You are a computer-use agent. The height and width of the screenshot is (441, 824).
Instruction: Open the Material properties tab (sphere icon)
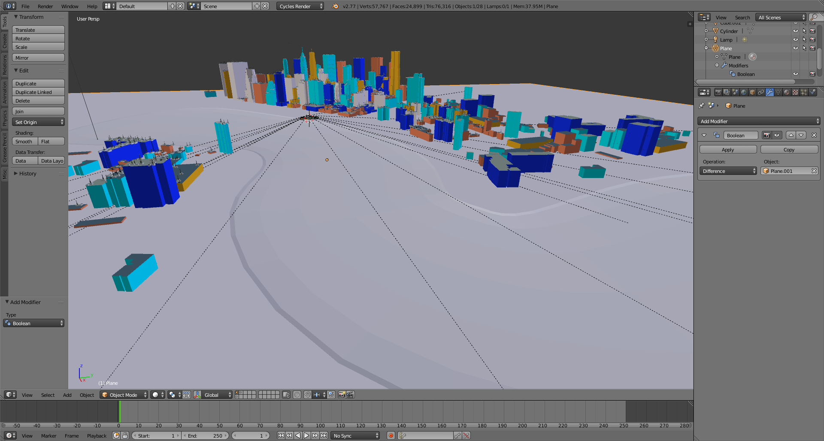(787, 92)
